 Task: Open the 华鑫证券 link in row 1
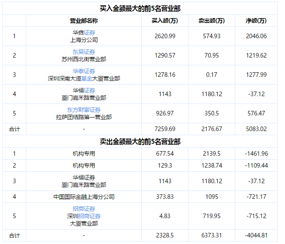90,32
